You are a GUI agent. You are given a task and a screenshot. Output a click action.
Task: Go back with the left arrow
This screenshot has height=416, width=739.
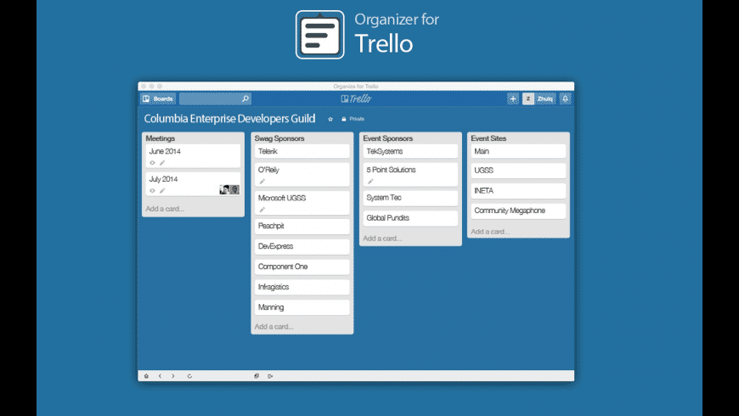[x=160, y=376]
